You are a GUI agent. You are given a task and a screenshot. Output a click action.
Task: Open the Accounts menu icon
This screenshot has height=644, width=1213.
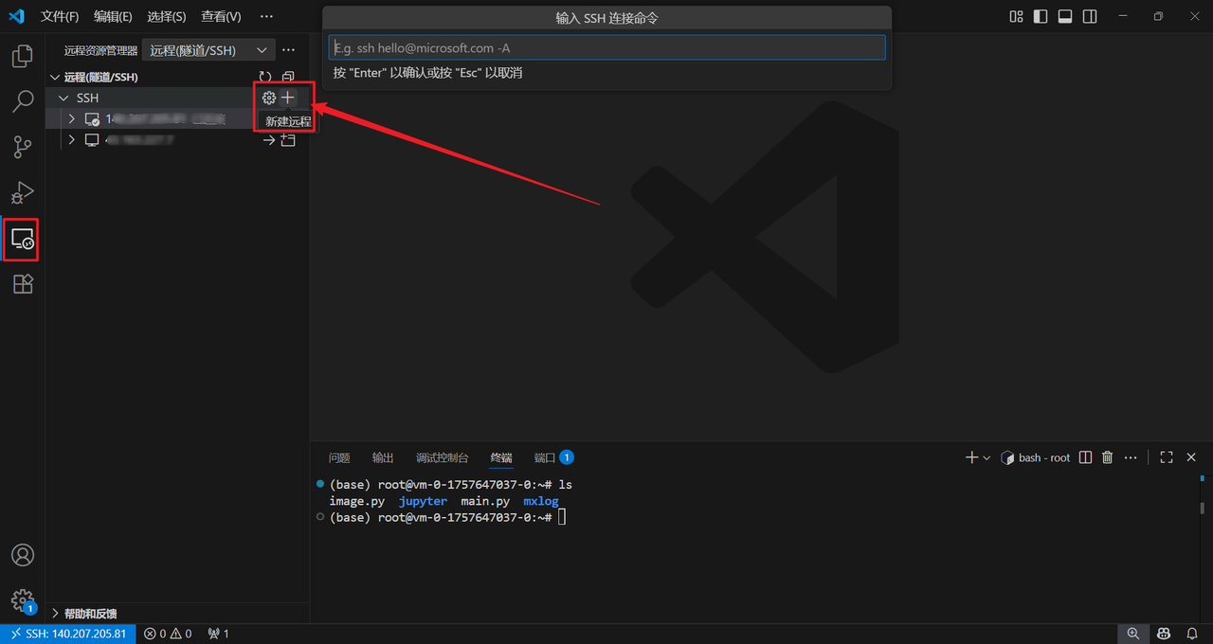(23, 555)
